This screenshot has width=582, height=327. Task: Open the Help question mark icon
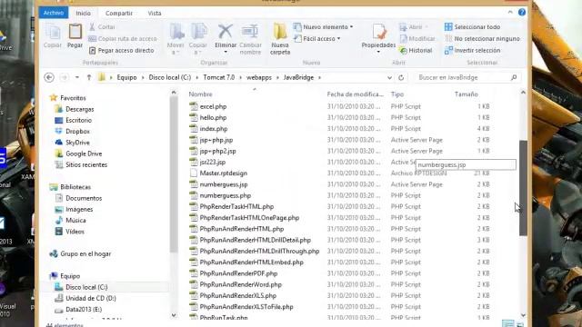tap(521, 12)
